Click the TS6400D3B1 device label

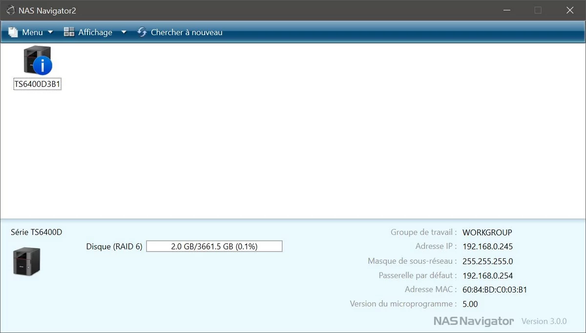click(38, 85)
